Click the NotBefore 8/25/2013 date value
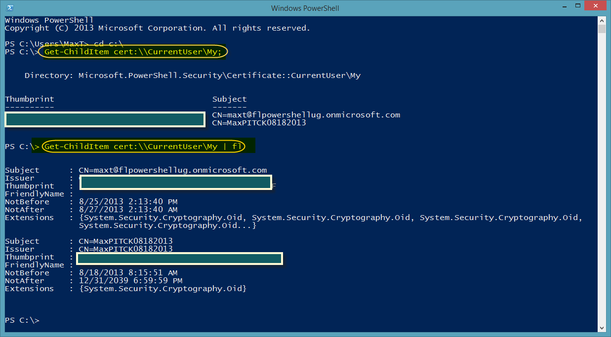The image size is (611, 337). (128, 202)
